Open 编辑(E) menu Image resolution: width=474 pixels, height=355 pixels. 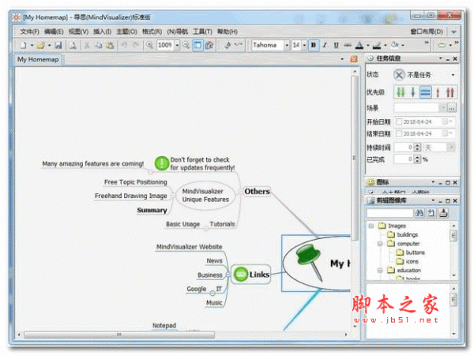click(54, 32)
